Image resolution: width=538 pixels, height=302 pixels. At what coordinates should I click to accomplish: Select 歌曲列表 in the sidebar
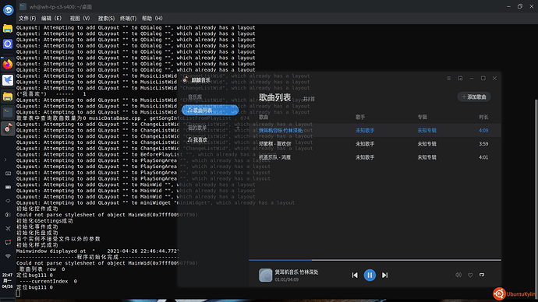pos(210,111)
